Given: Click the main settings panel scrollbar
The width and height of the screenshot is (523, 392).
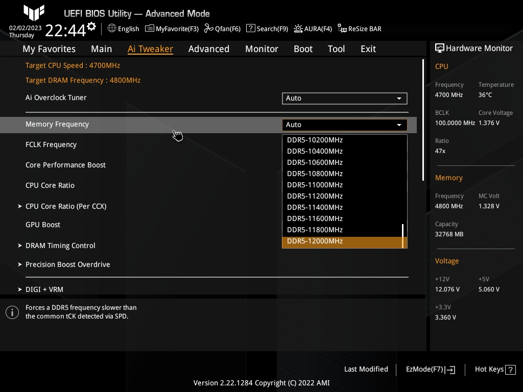Looking at the screenshot, I should point(423,120).
